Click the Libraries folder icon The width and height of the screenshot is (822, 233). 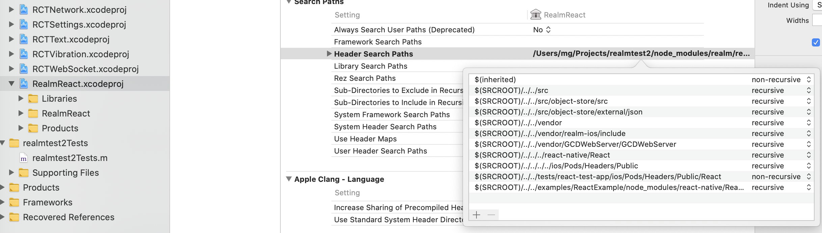33,99
